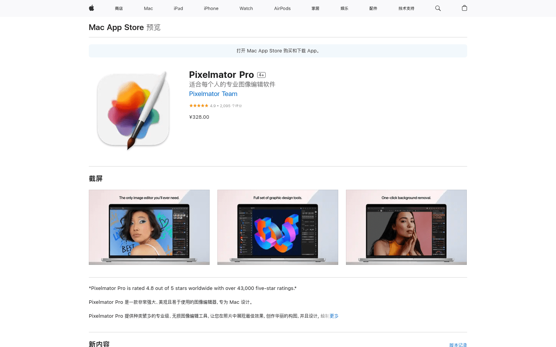Image resolution: width=556 pixels, height=347 pixels.
Task: Open the 版本记录 version history link
Action: tap(458, 345)
